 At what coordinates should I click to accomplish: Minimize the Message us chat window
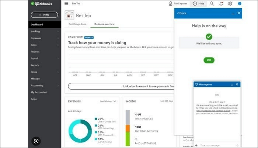(x=232, y=85)
